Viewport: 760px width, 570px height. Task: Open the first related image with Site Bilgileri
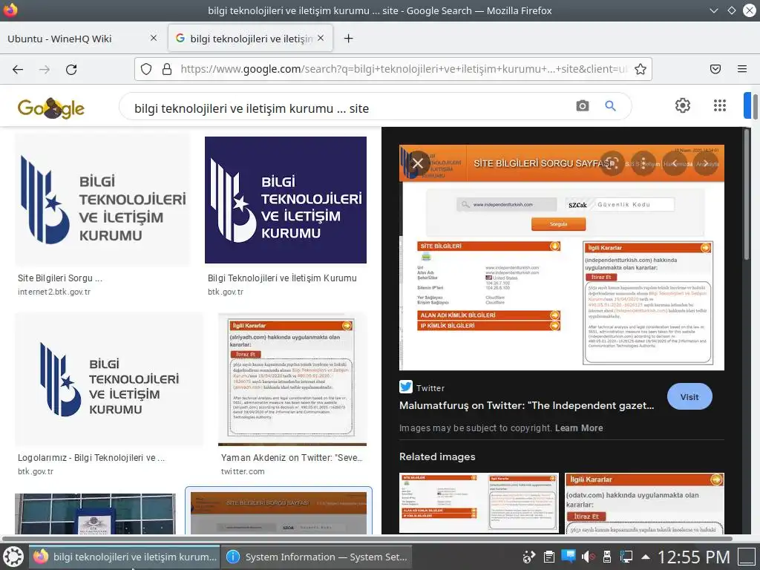[x=479, y=503]
